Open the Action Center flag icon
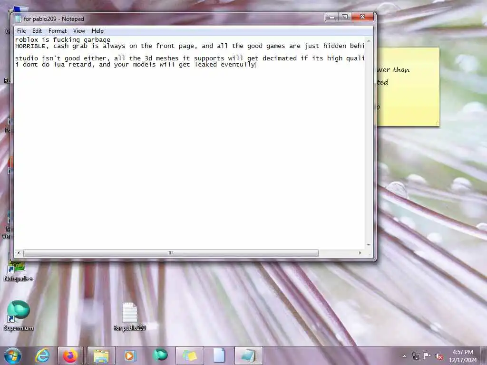 [428, 356]
